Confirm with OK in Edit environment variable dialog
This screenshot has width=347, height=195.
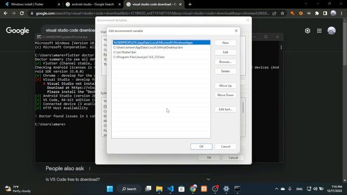[201, 147]
